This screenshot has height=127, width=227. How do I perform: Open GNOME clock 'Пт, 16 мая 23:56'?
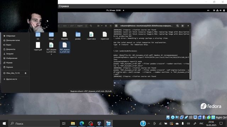(x=113, y=10)
